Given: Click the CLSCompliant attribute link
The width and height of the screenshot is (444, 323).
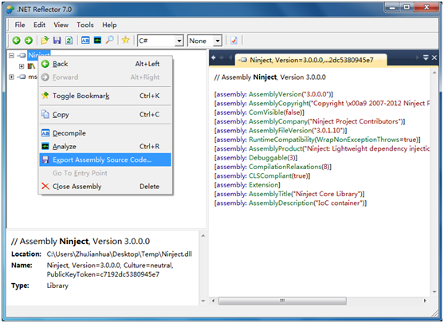Looking at the screenshot, I should point(270,176).
